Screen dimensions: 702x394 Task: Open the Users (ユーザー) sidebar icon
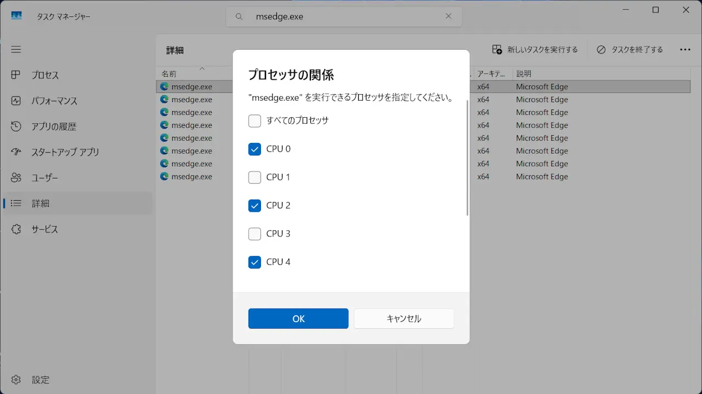(x=16, y=178)
